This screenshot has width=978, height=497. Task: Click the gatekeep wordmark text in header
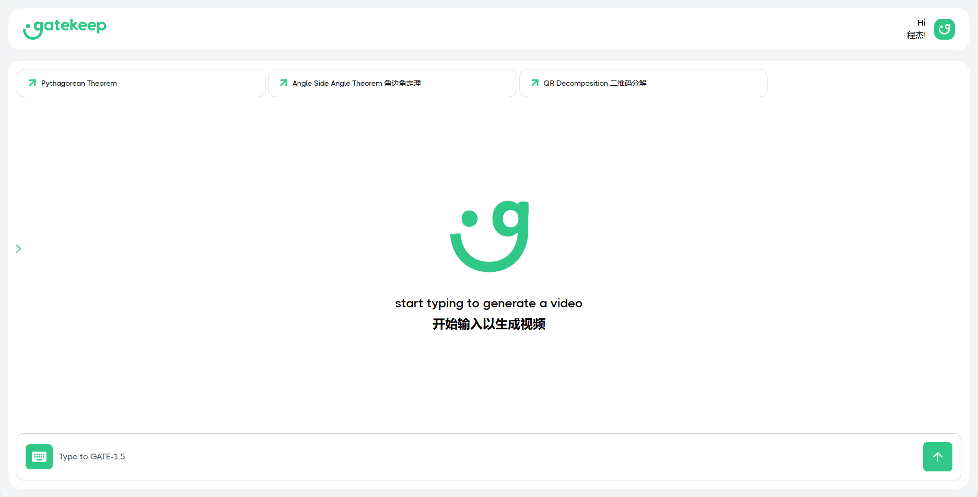click(70, 25)
